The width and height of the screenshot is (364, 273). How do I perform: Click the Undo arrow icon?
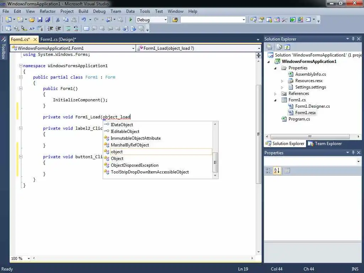84,20
